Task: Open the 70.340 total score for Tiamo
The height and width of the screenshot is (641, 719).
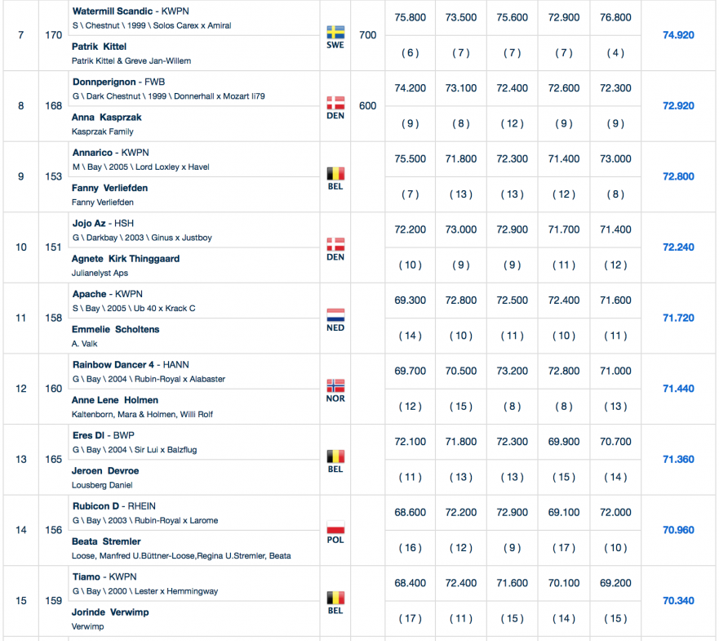Action: (x=678, y=601)
